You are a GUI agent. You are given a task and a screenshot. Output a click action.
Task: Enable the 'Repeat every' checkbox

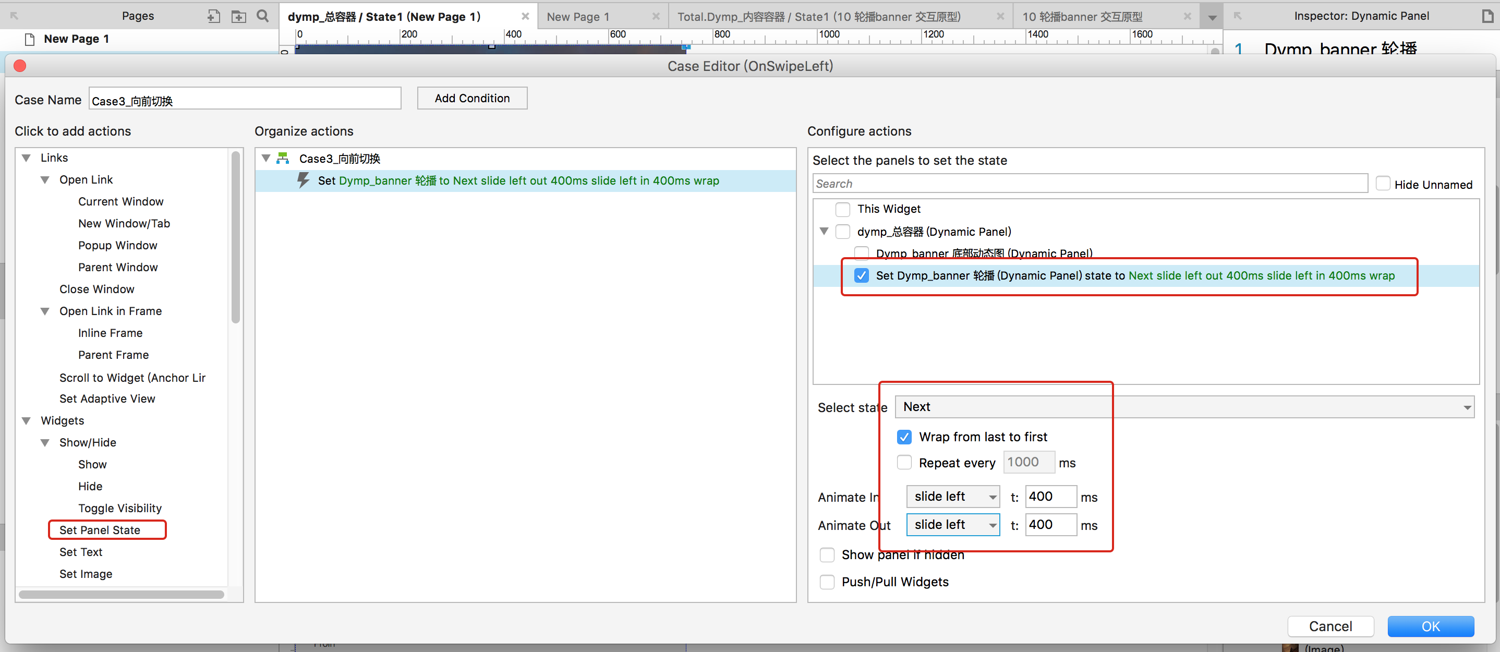(x=904, y=463)
